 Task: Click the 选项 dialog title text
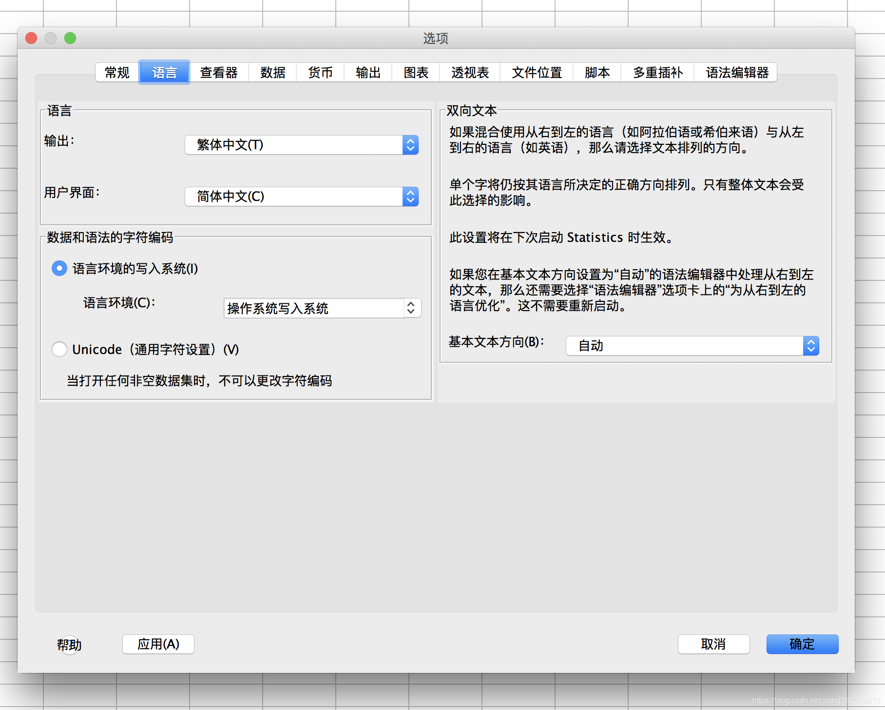point(436,38)
